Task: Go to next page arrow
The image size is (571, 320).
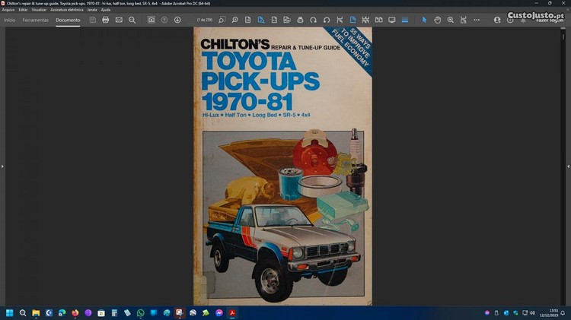Action: 177,20
